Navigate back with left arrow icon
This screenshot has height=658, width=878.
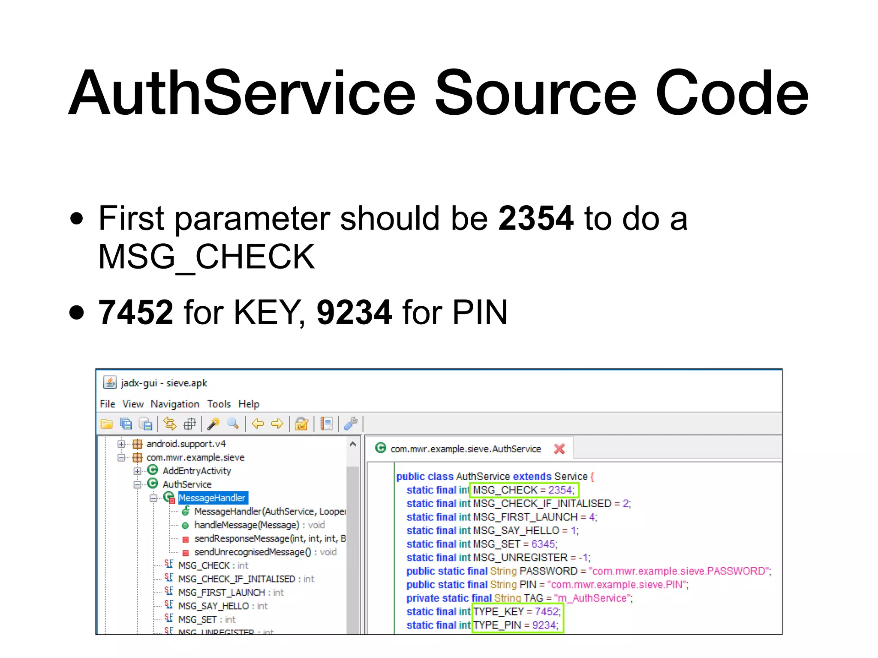258,424
